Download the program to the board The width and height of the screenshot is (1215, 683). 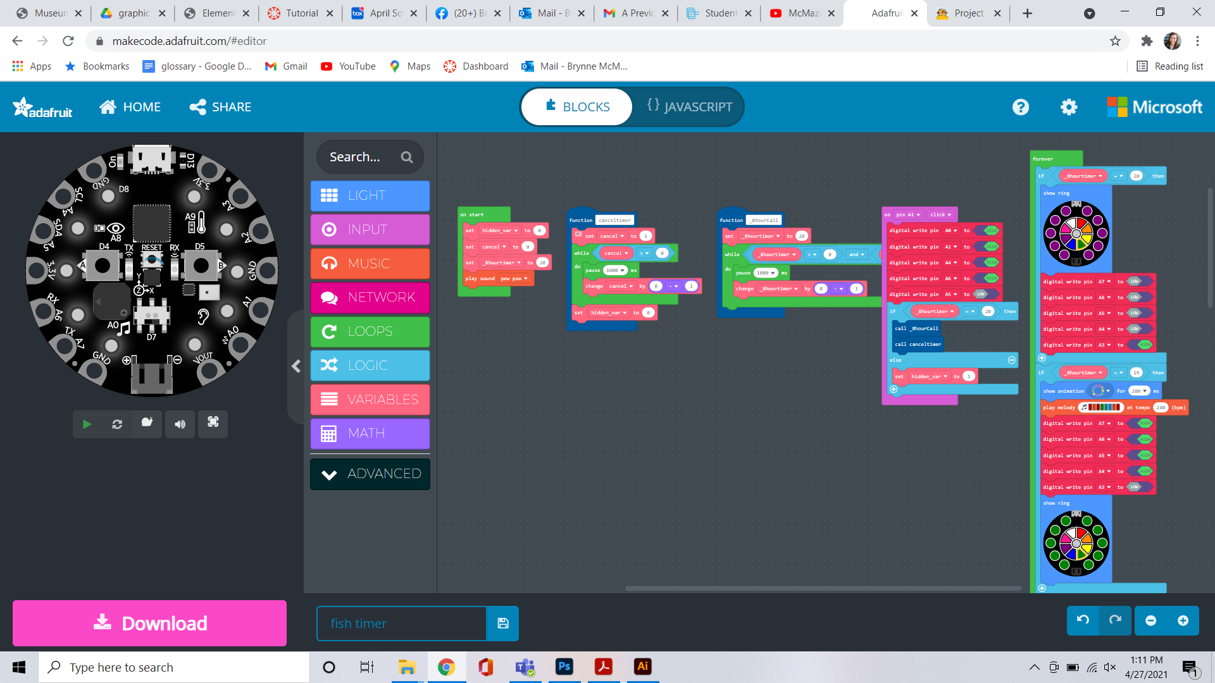149,623
